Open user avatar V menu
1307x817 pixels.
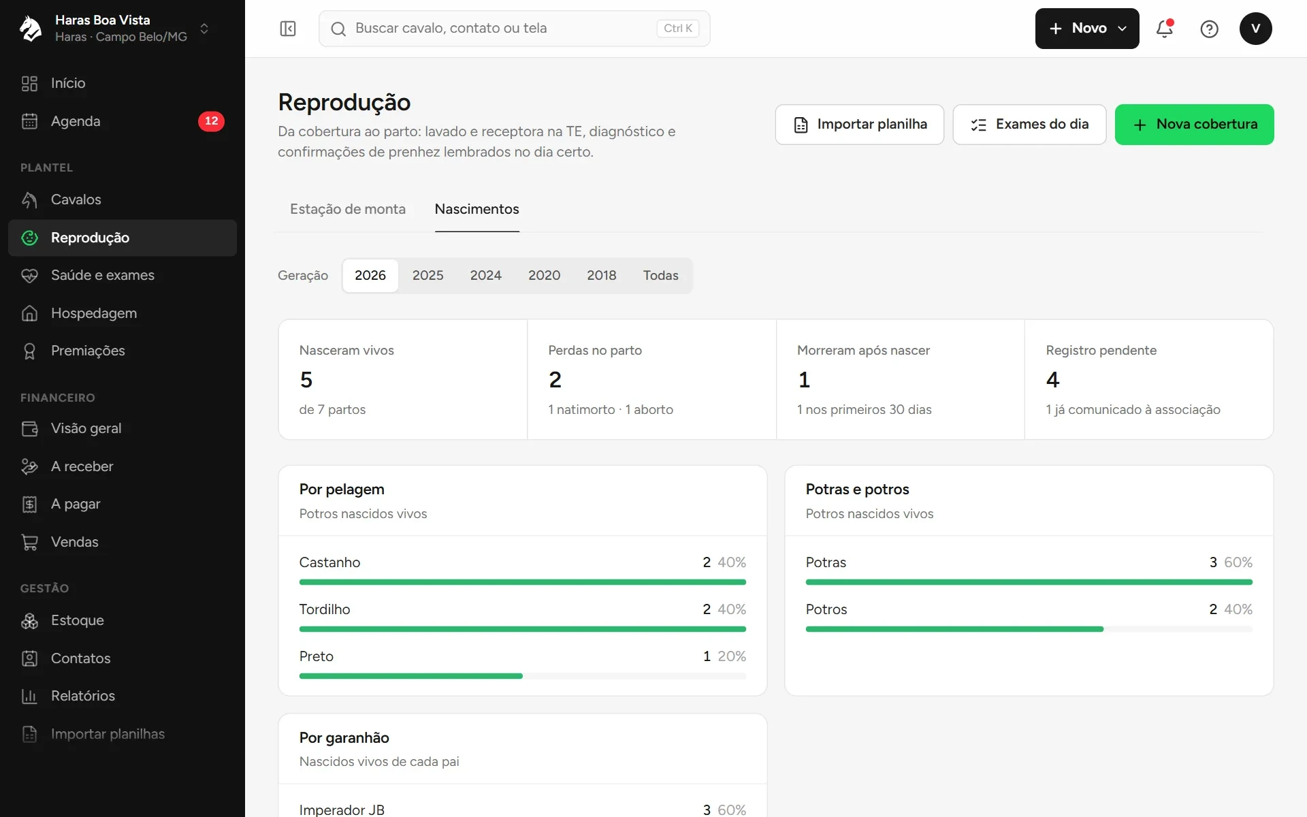(x=1256, y=29)
